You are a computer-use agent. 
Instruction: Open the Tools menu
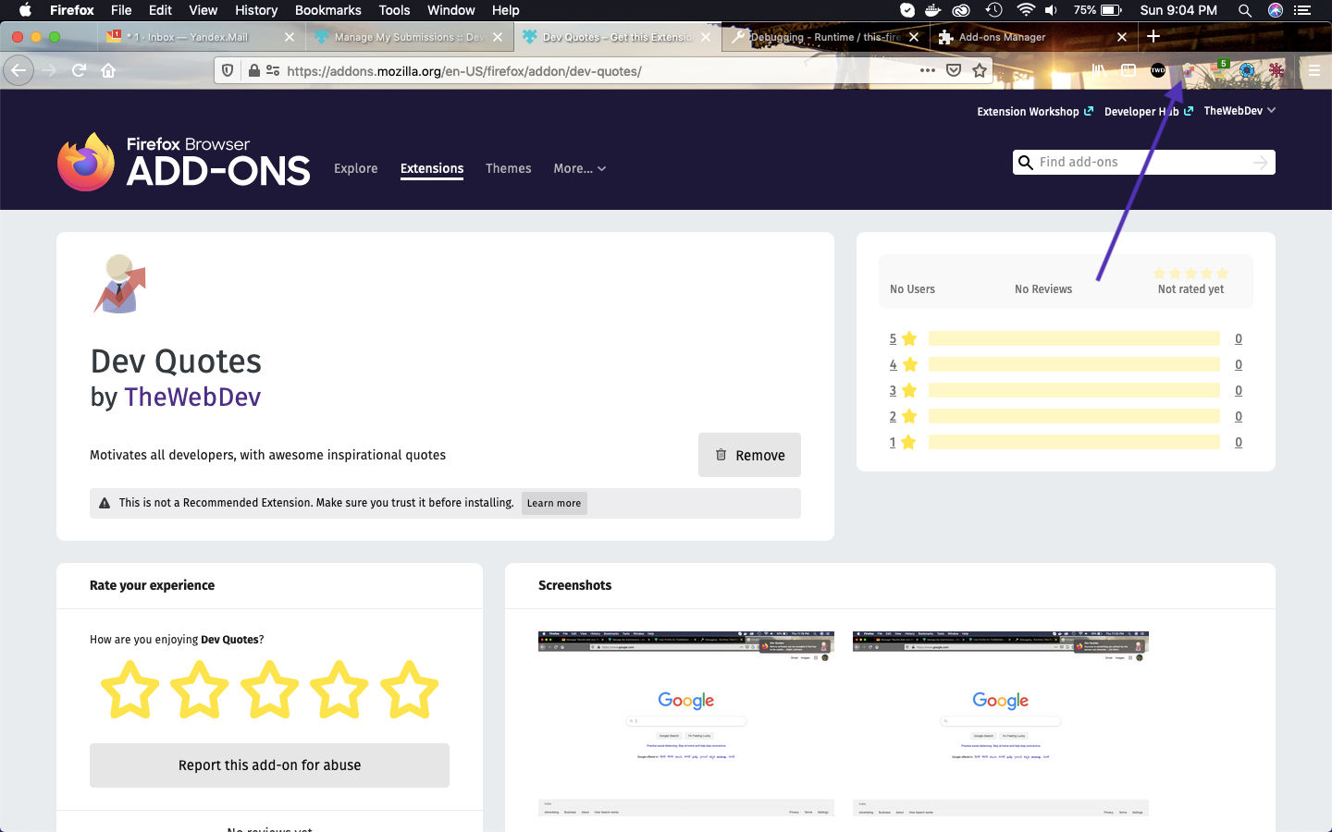(394, 10)
